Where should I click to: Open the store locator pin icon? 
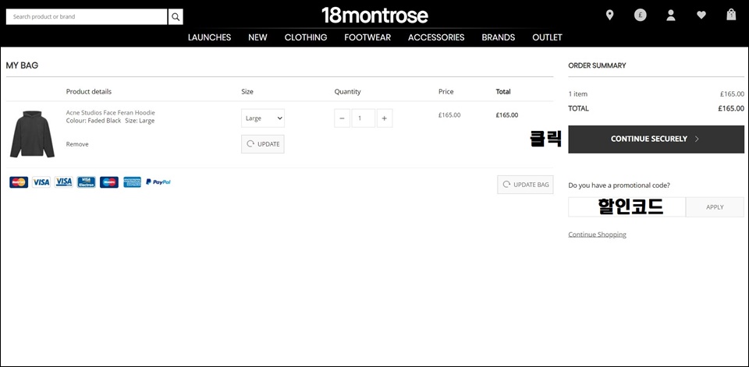pyautogui.click(x=609, y=16)
